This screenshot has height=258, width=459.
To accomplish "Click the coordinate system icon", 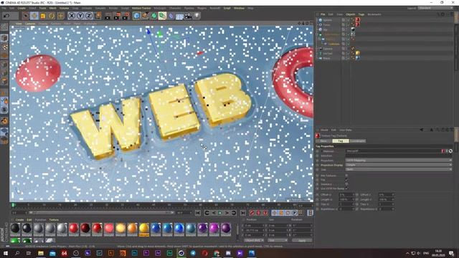I will coord(98,16).
